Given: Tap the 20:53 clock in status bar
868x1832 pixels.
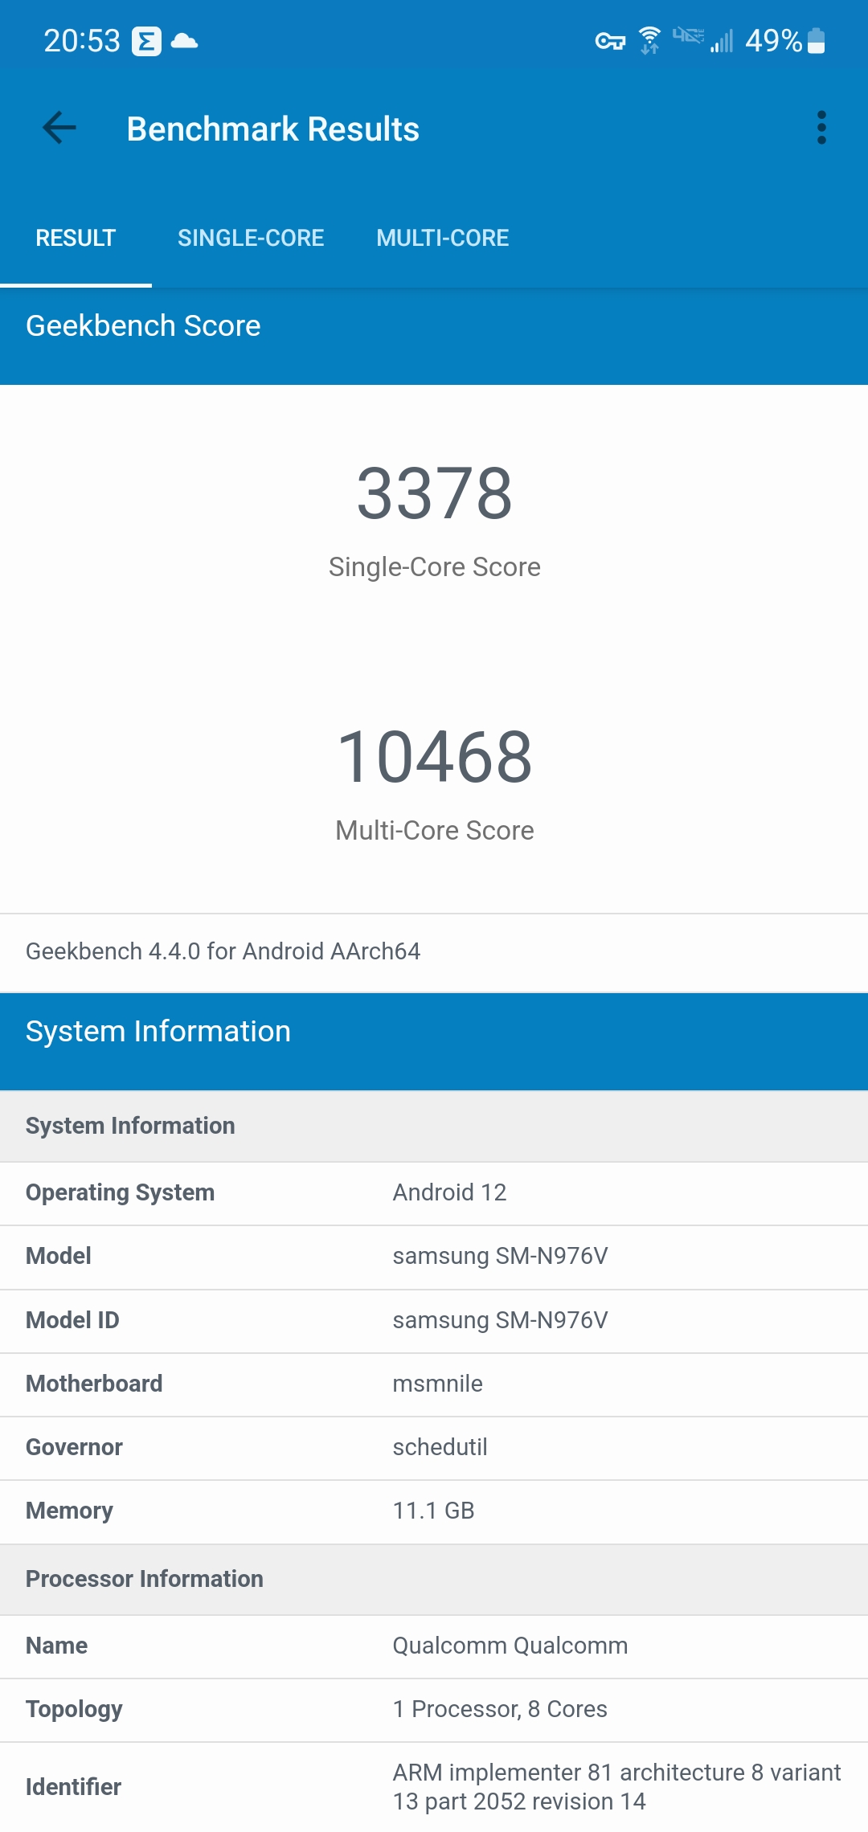Looking at the screenshot, I should 82,41.
